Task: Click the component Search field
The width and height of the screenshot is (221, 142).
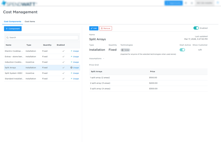Action: pyautogui.click(x=42, y=38)
